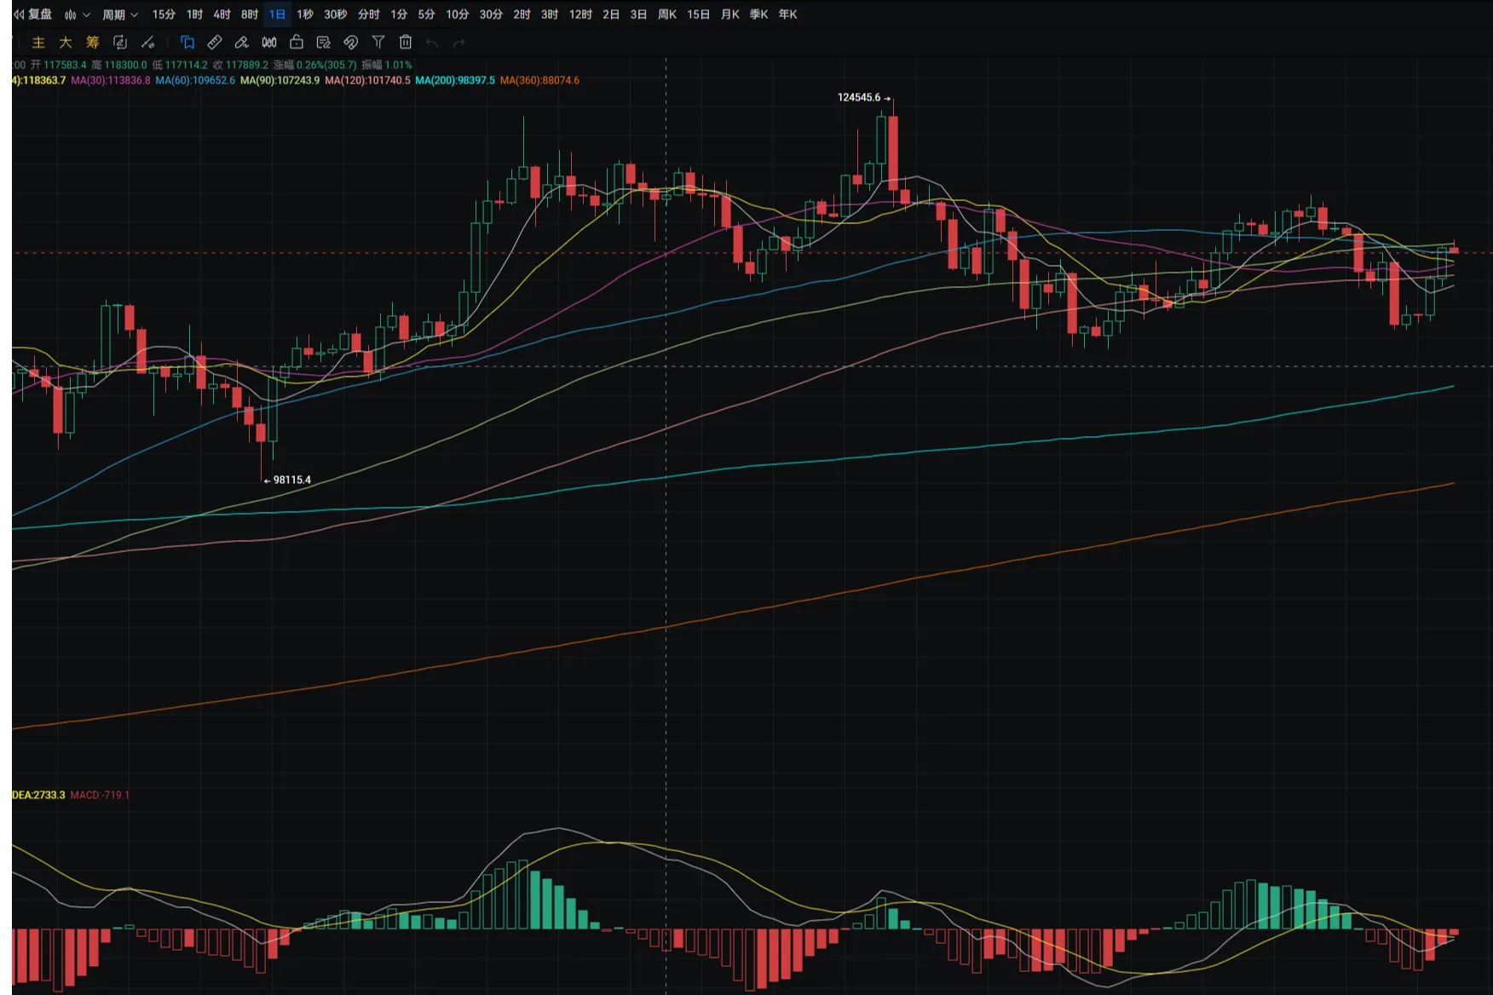Select the ruler measure tool
Screen dimensions: 1493x995
pos(215,43)
